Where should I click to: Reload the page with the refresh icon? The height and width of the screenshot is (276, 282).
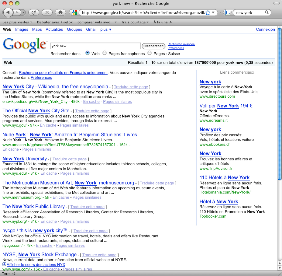point(33,12)
